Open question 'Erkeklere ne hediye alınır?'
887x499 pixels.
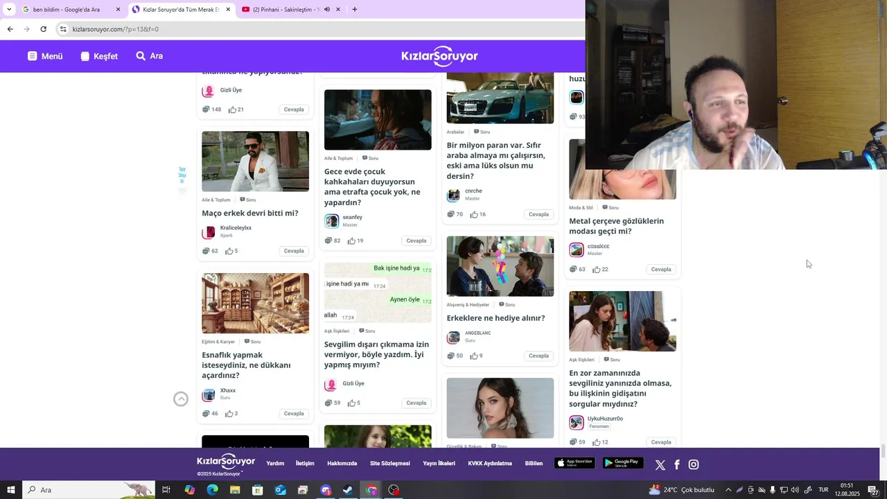495,318
